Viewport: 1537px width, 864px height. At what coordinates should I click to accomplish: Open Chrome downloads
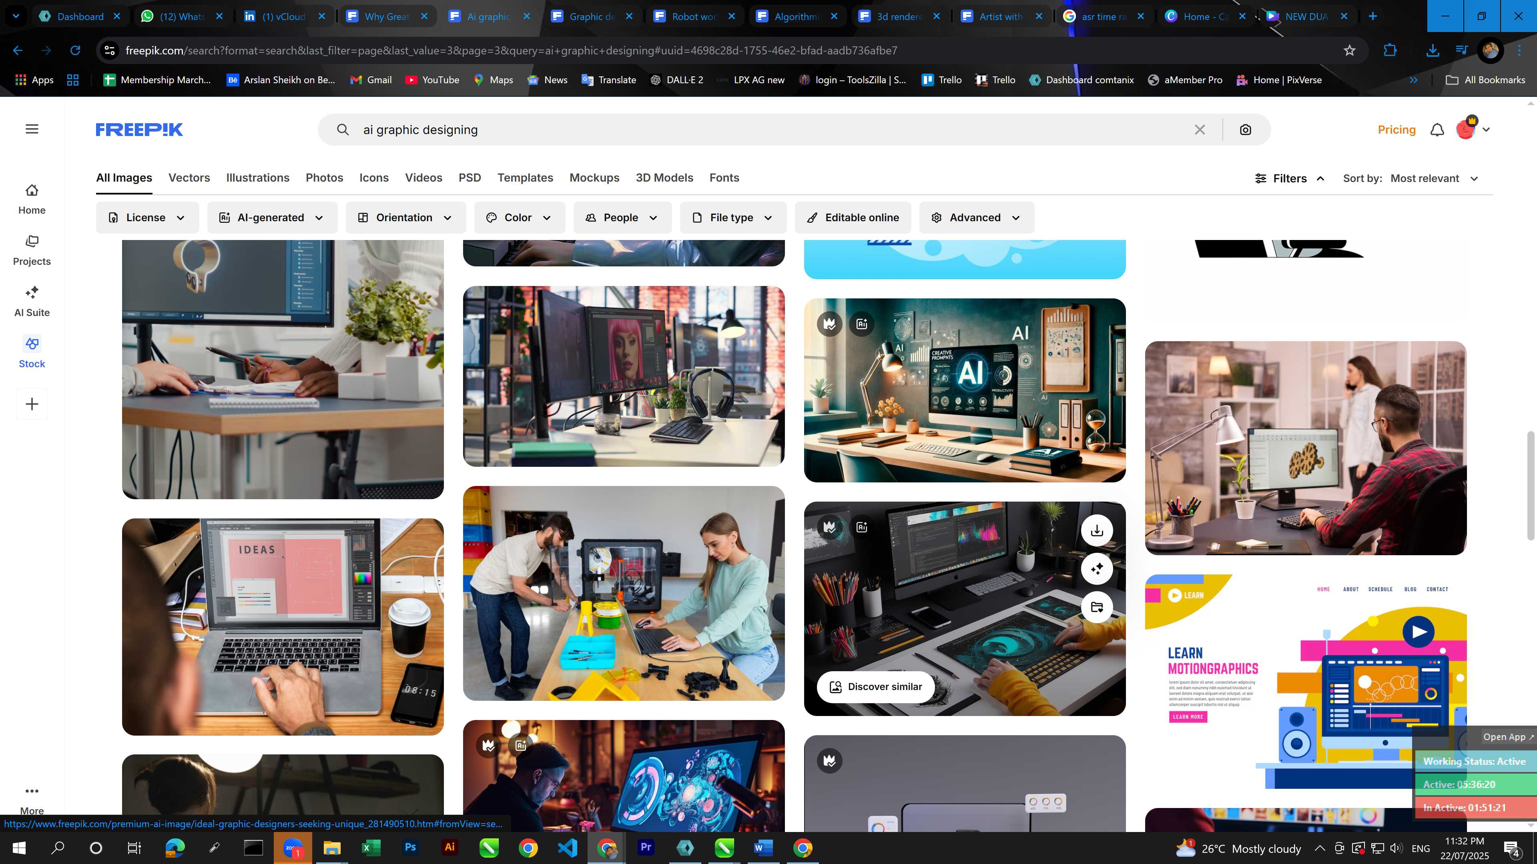click(x=1433, y=51)
